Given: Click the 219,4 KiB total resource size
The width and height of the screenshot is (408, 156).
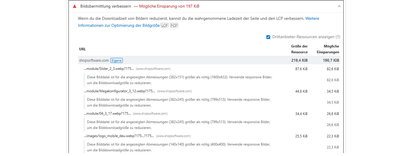Looking at the screenshot, I should tap(300, 61).
